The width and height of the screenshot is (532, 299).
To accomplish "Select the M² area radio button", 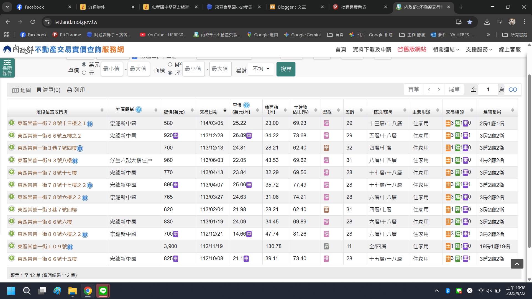I will [x=170, y=65].
